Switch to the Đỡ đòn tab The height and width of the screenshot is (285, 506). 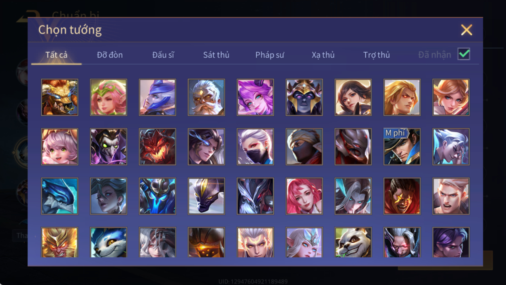pos(110,55)
